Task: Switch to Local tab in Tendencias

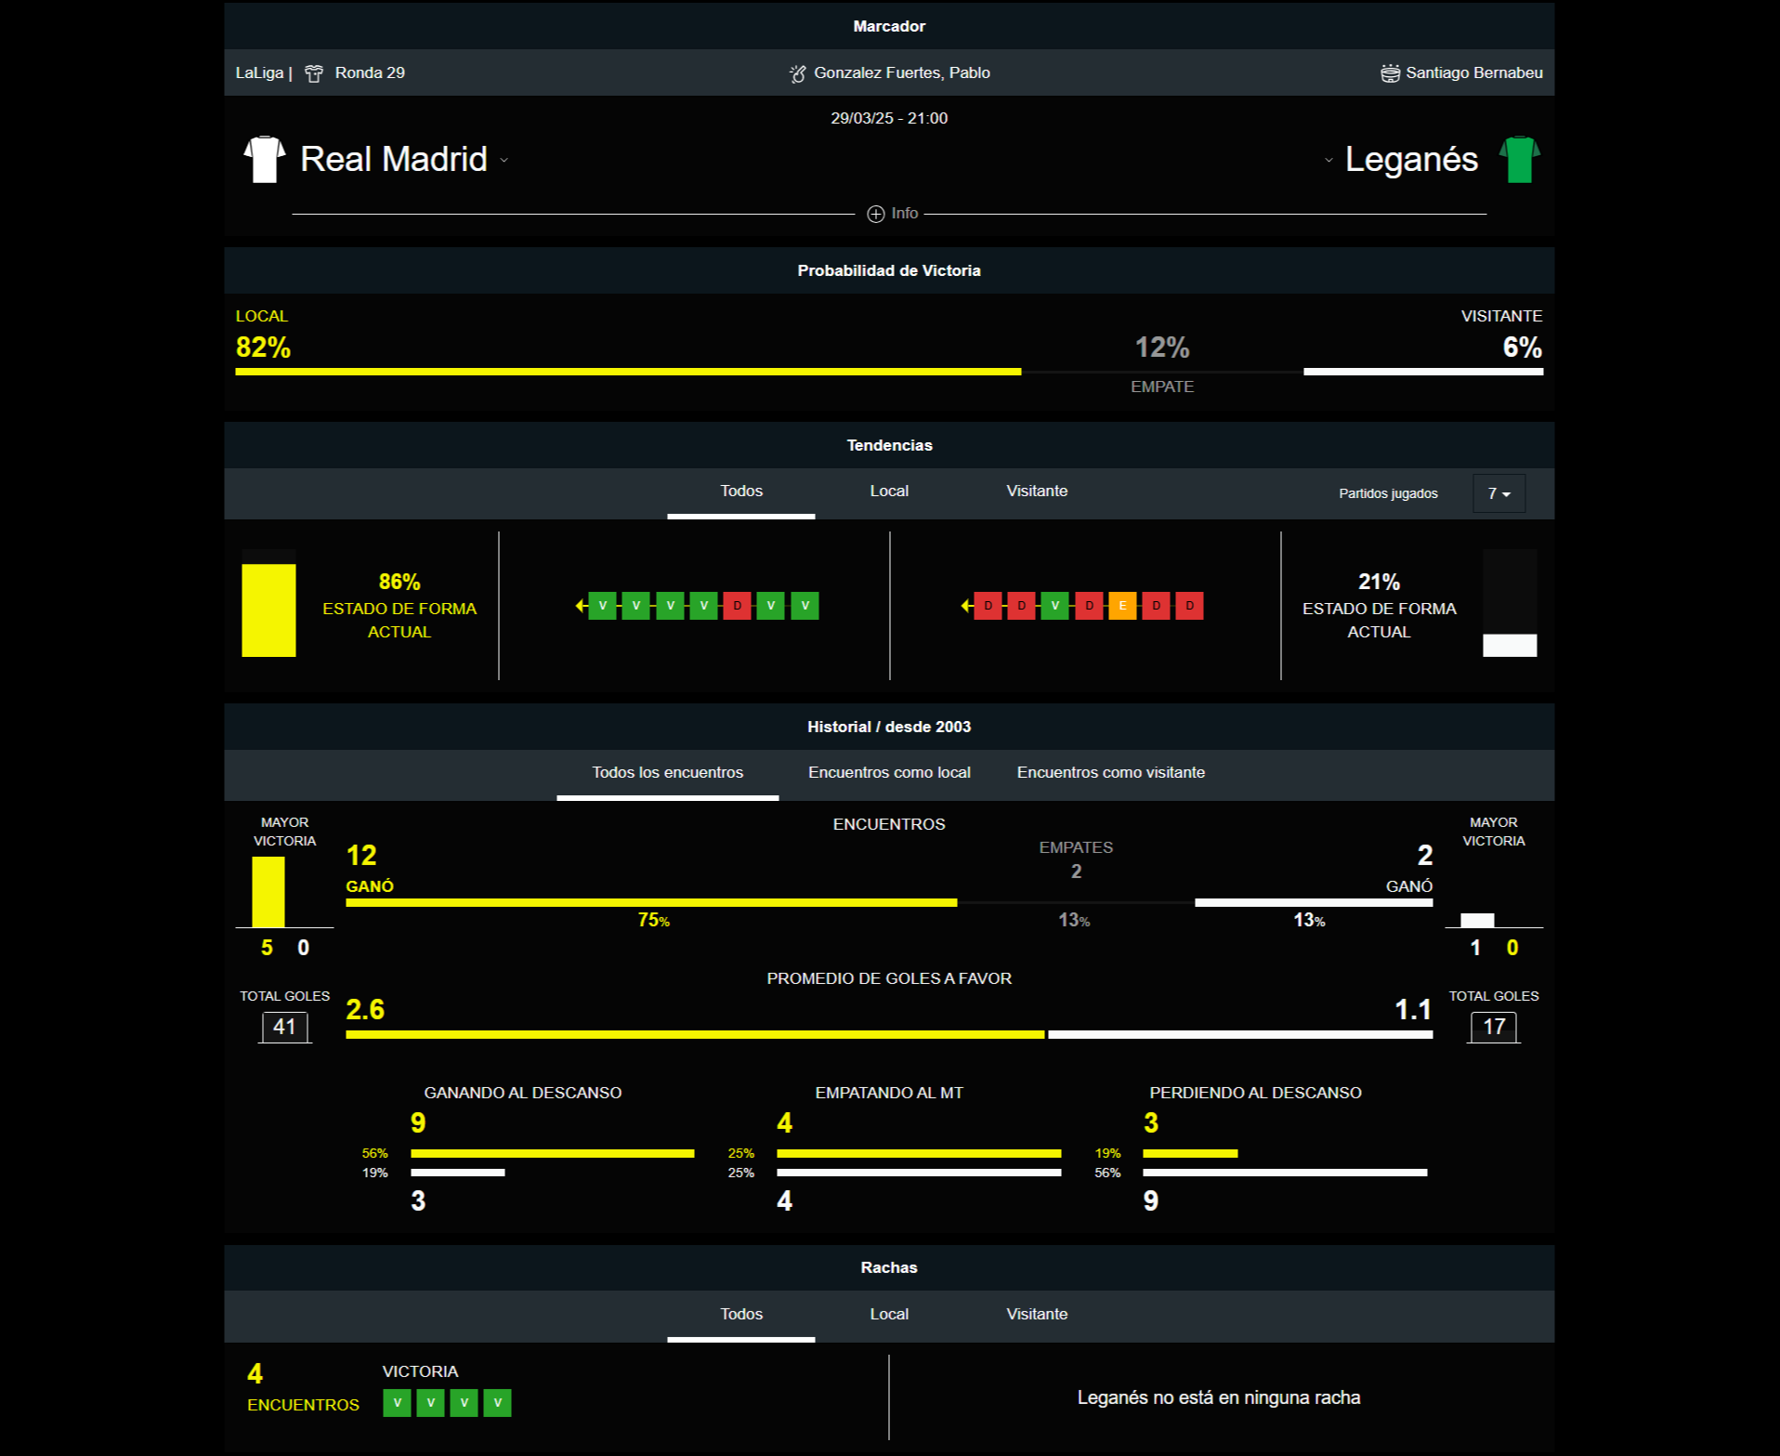Action: [888, 492]
